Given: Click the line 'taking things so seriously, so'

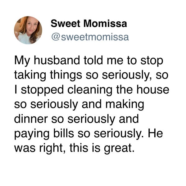Looking at the screenshot, I should (91, 75).
